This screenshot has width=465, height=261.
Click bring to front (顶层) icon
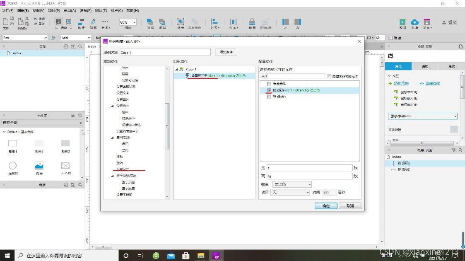(150, 22)
